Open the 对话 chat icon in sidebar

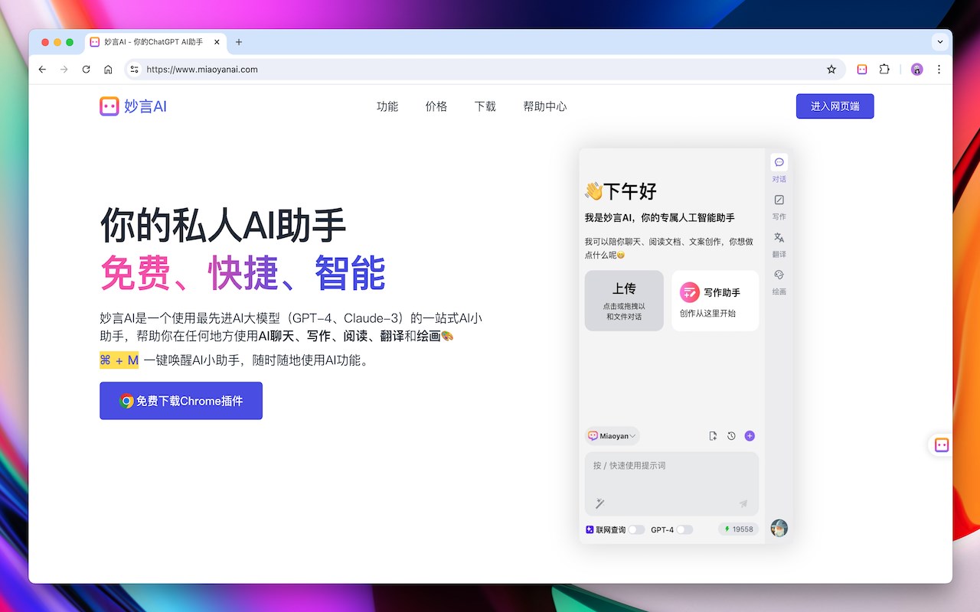(779, 163)
